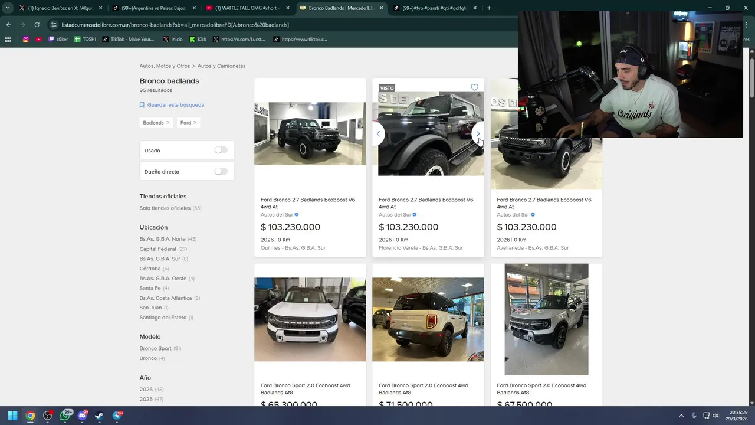The image size is (755, 425).
Task: Click the browser address bar URL
Action: (175, 25)
